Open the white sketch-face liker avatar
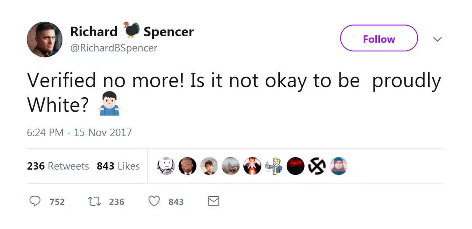472x229 pixels. (x=166, y=166)
